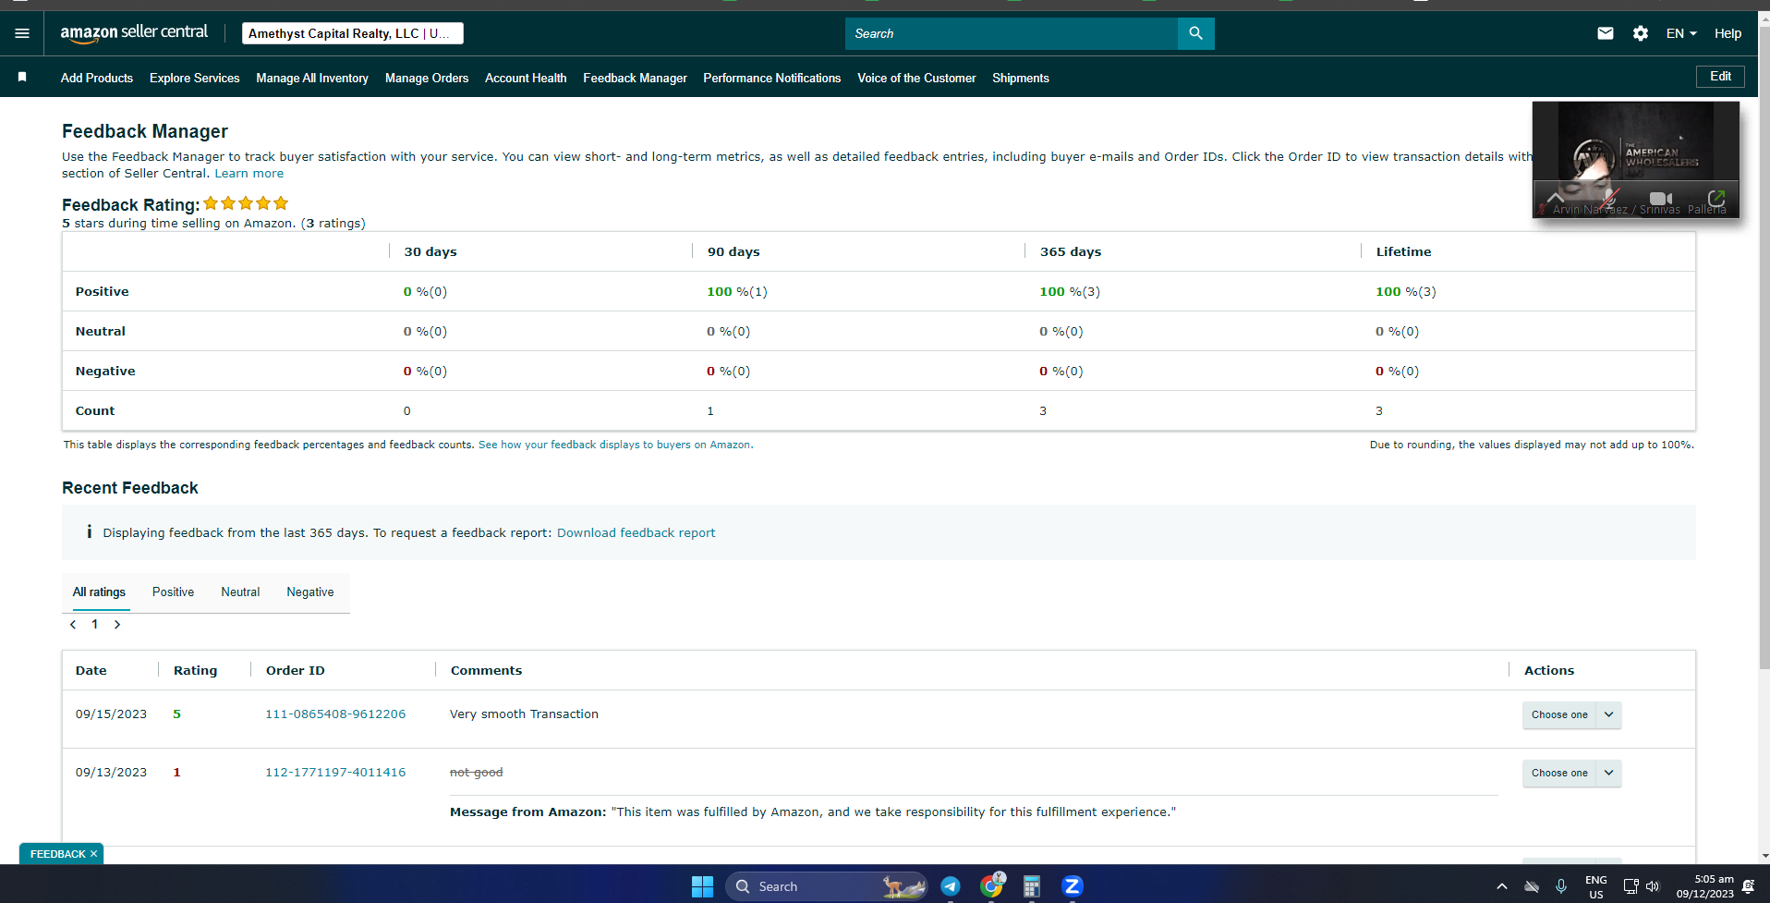Screen dimensions: 1770x903
Task: Go to Amazon Seller Central home logo
Action: pos(134,33)
